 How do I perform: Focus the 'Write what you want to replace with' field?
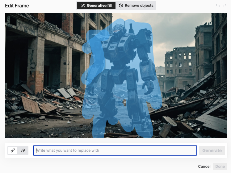[115, 150]
